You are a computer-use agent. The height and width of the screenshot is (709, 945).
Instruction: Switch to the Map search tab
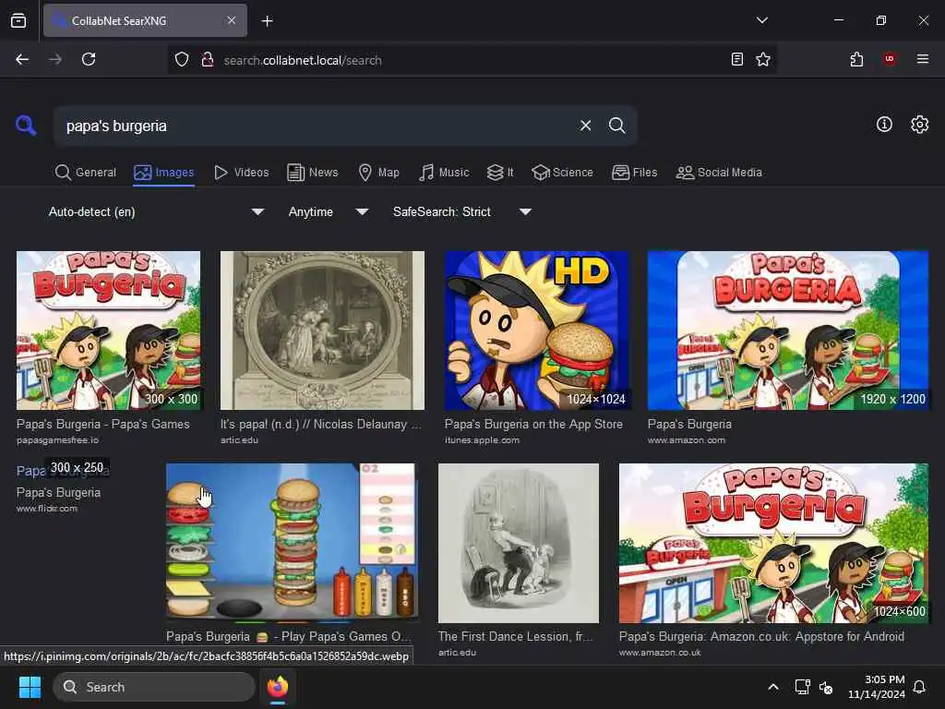[x=378, y=173]
